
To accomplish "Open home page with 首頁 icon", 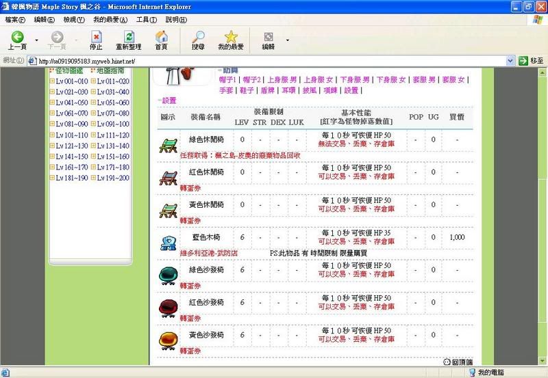I will pos(161,40).
